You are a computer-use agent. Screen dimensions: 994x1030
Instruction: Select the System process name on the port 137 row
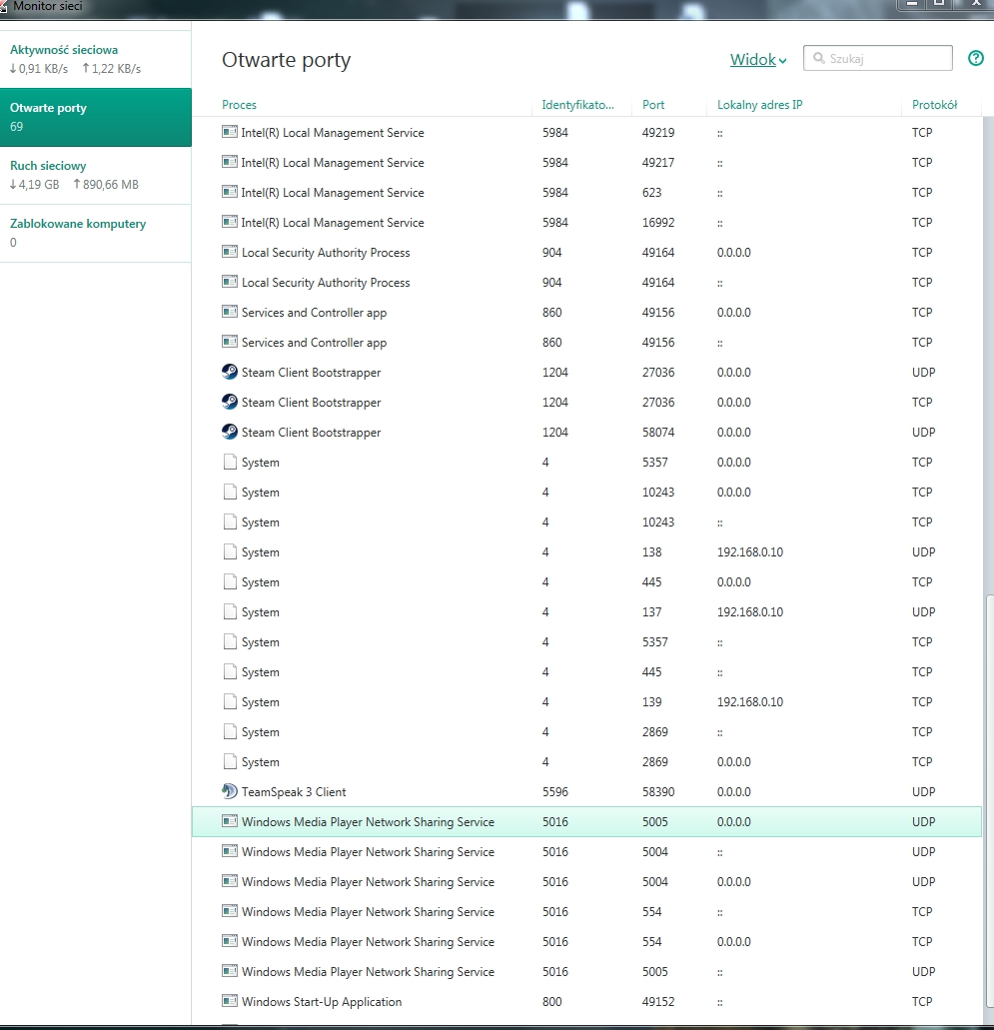260,611
